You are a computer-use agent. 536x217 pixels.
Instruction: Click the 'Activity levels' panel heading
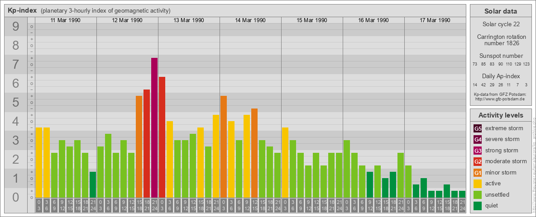501,115
